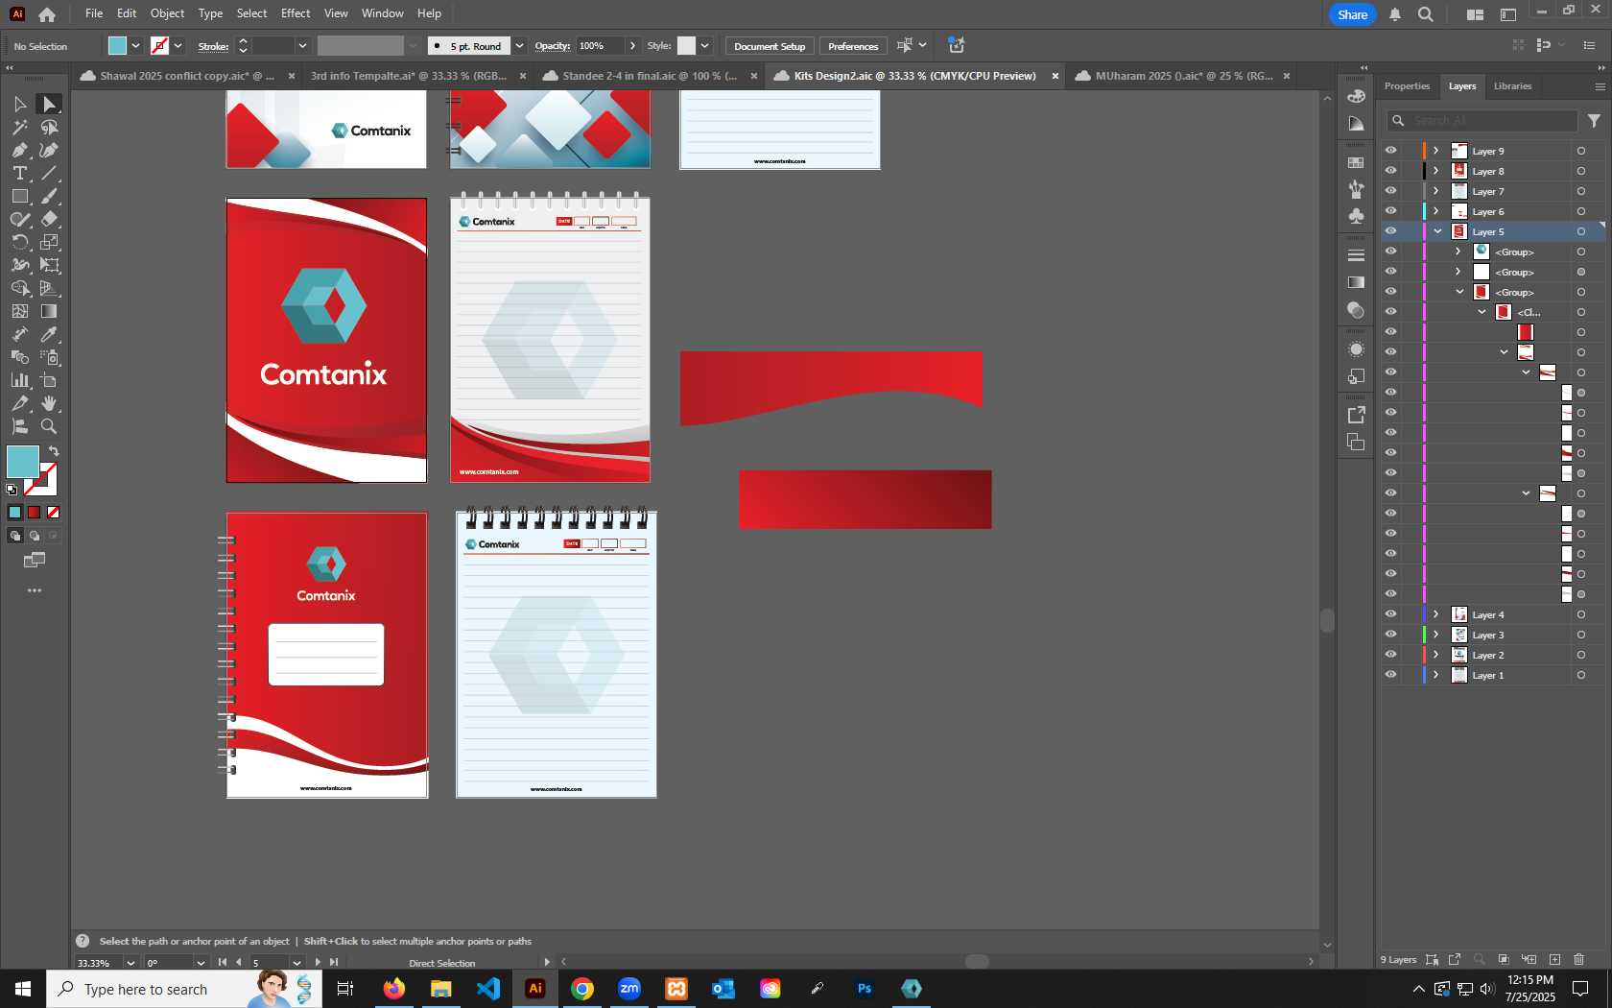
Task: Hide Layer 7 visibility eye
Action: click(1390, 191)
